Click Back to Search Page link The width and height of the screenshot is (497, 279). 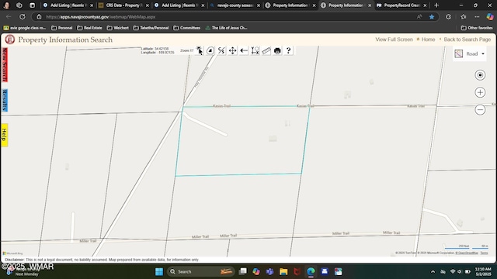[467, 40]
